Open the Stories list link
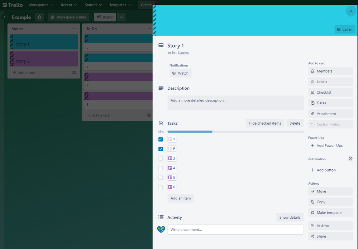 click(183, 53)
